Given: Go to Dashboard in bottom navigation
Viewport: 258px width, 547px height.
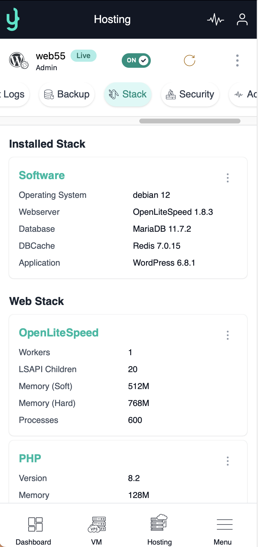Looking at the screenshot, I should [x=34, y=530].
